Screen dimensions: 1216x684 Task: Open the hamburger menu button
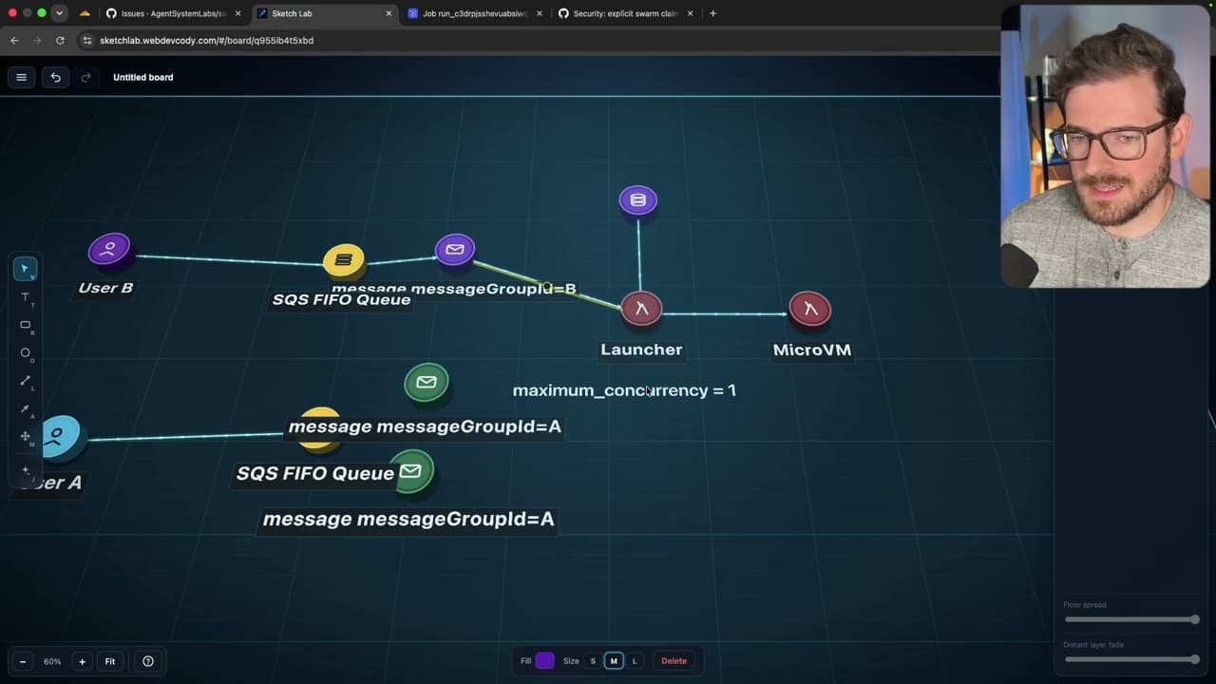tap(21, 77)
